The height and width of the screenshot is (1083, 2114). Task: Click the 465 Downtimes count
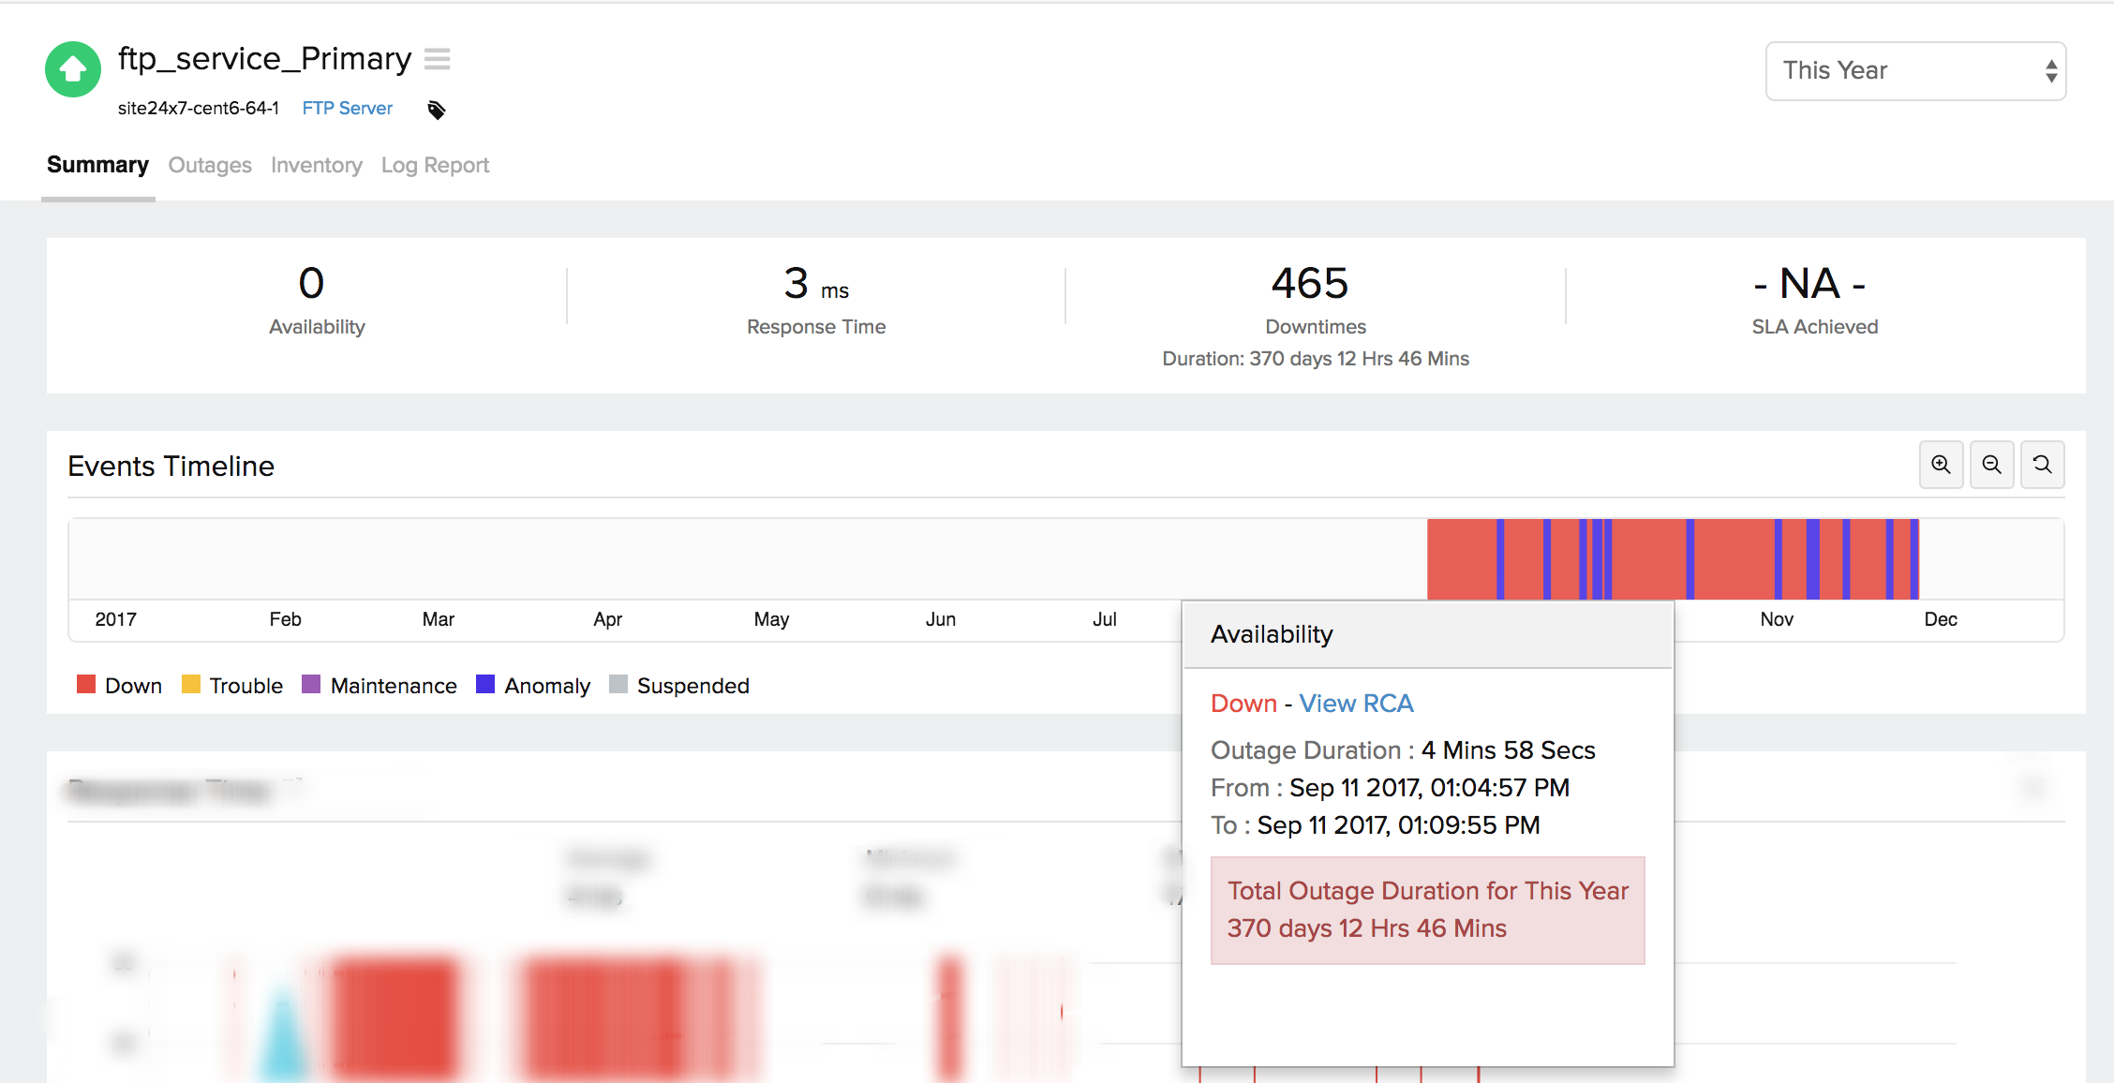[1309, 283]
